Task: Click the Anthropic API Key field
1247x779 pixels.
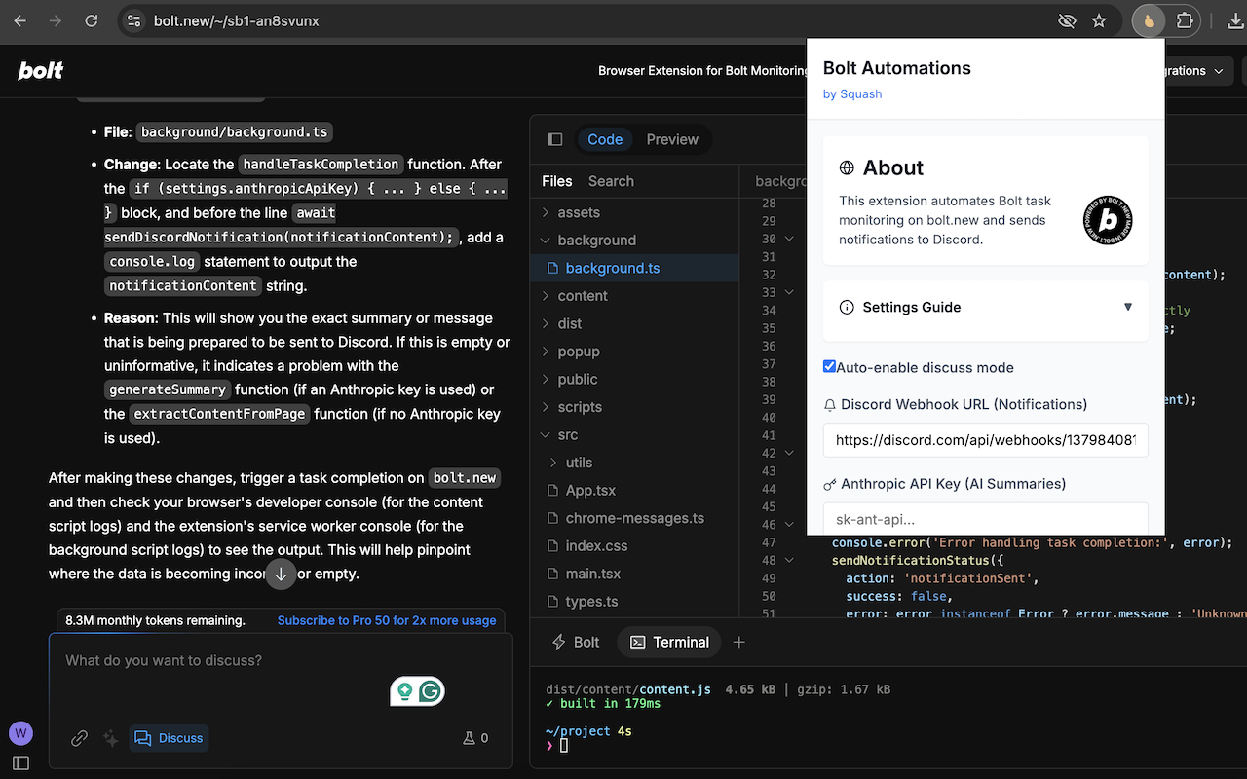Action: click(x=986, y=519)
